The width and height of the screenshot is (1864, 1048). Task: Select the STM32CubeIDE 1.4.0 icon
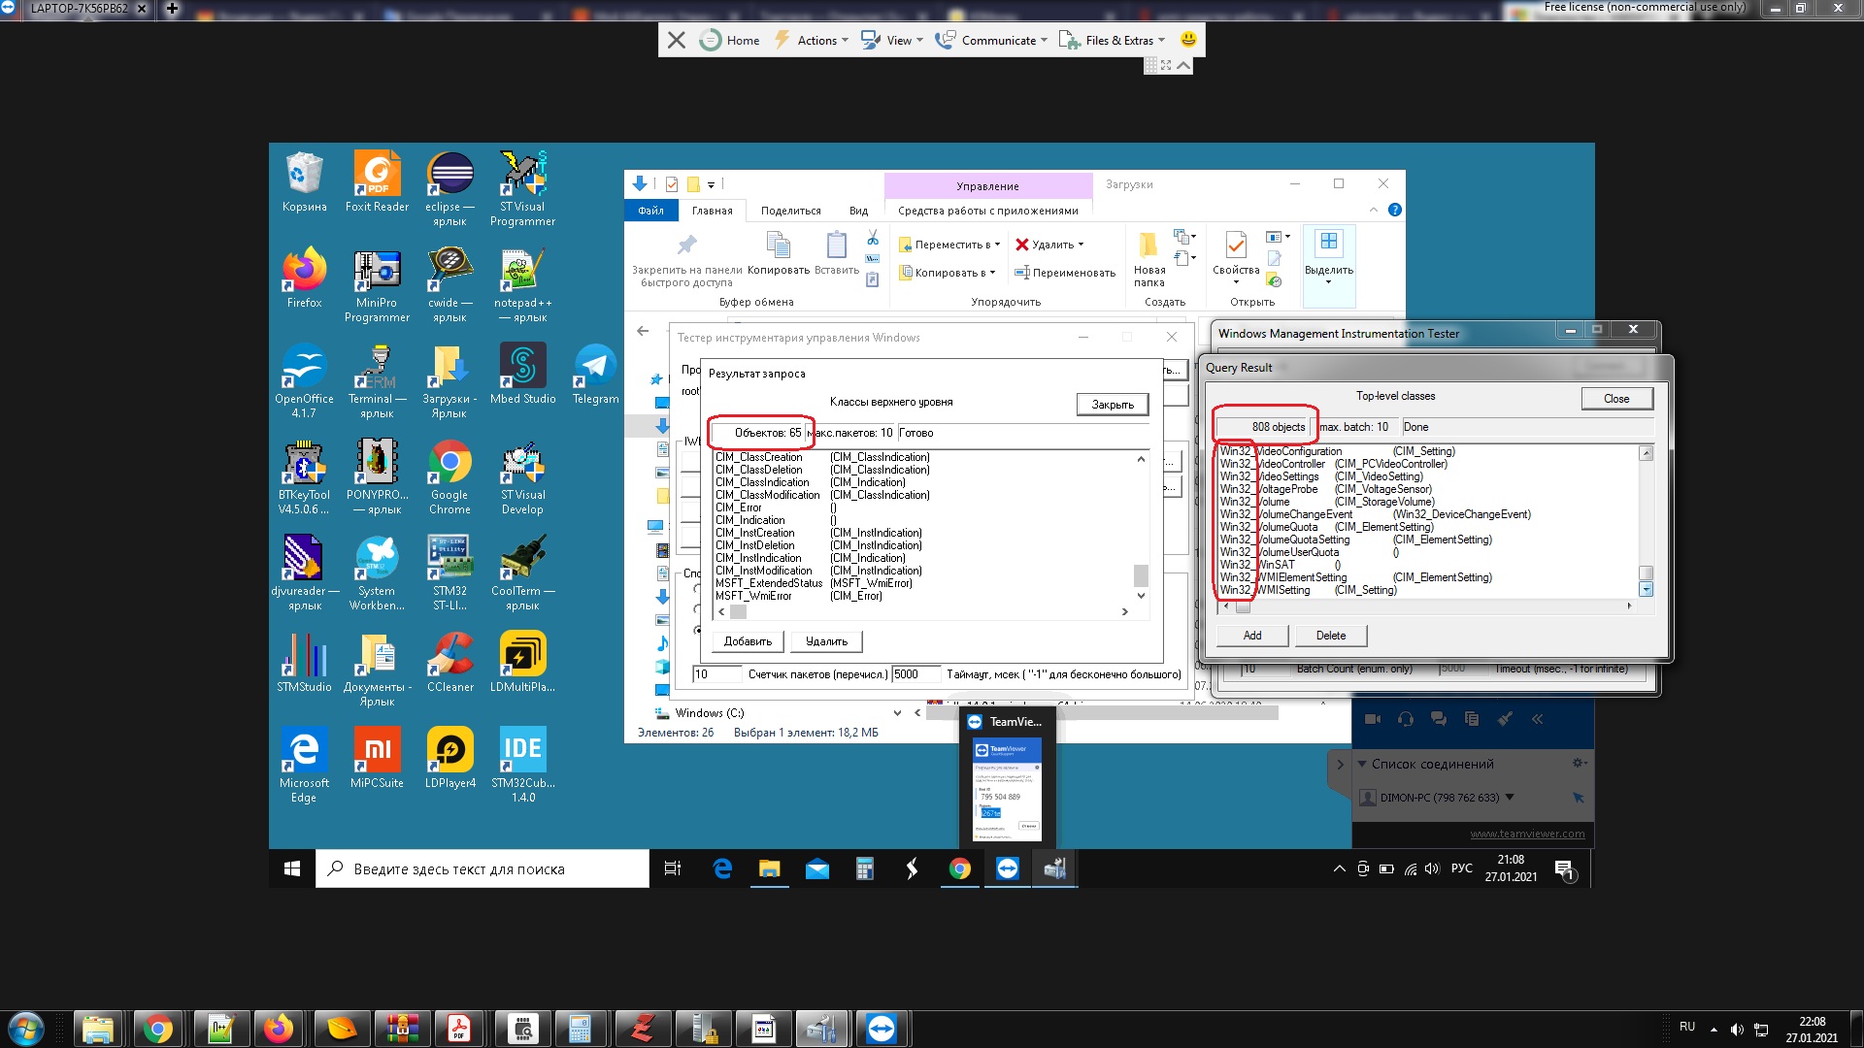[x=522, y=765]
